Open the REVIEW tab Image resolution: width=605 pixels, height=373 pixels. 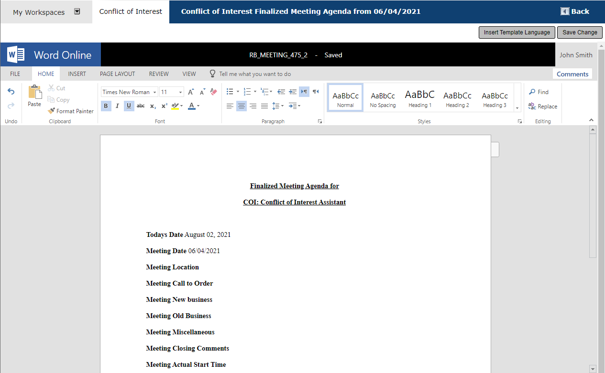click(159, 74)
